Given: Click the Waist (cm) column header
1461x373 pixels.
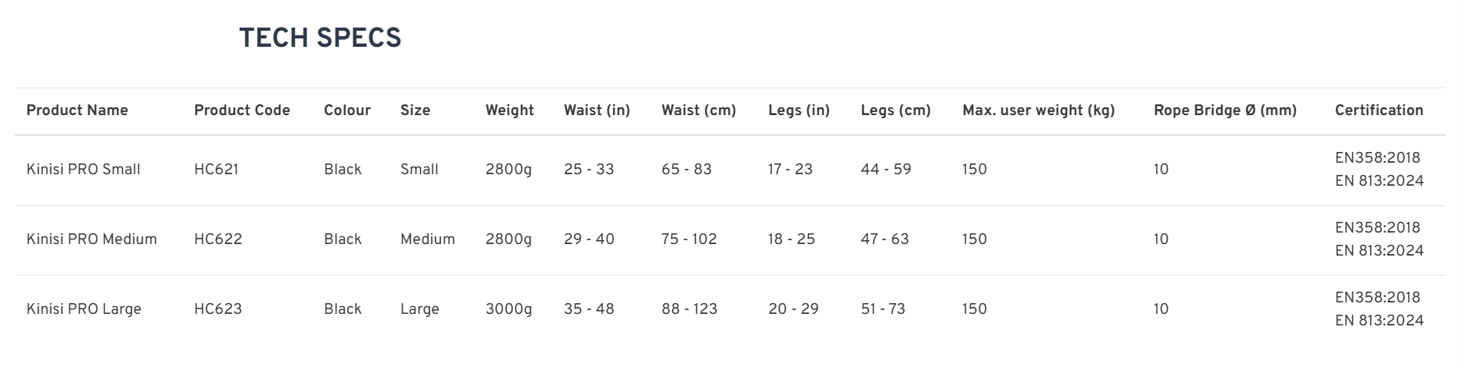Looking at the screenshot, I should (x=698, y=111).
